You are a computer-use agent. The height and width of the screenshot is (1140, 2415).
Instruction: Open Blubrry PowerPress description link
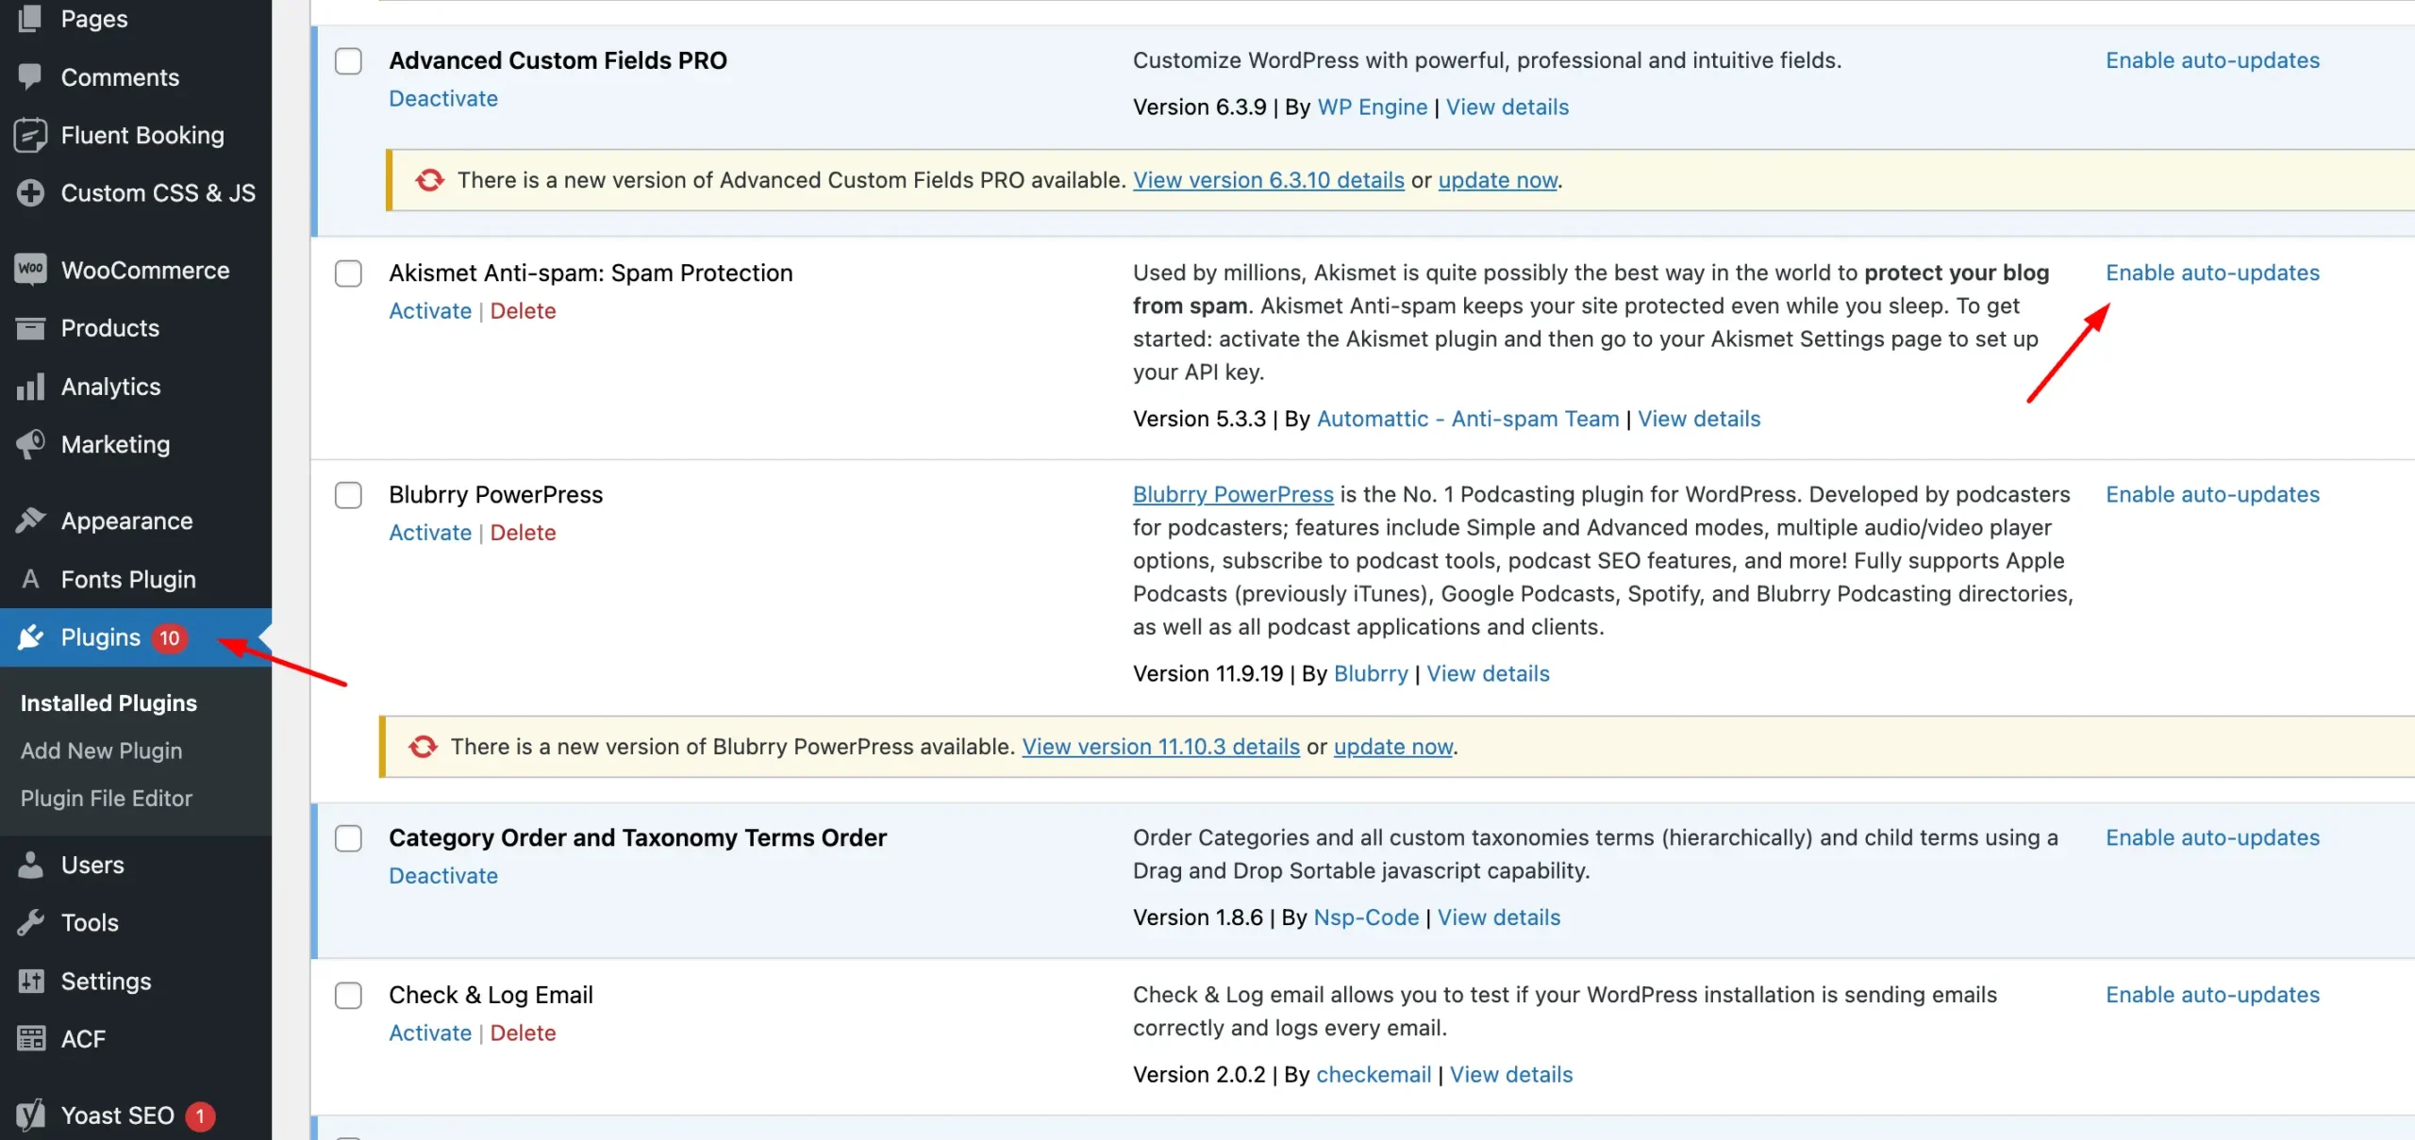coord(1233,494)
